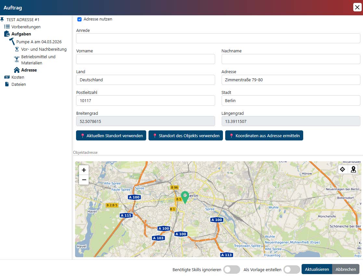The height and width of the screenshot is (277, 363).
Task: Toggle Benötigte Skills ignorieren switch
Action: point(232,270)
